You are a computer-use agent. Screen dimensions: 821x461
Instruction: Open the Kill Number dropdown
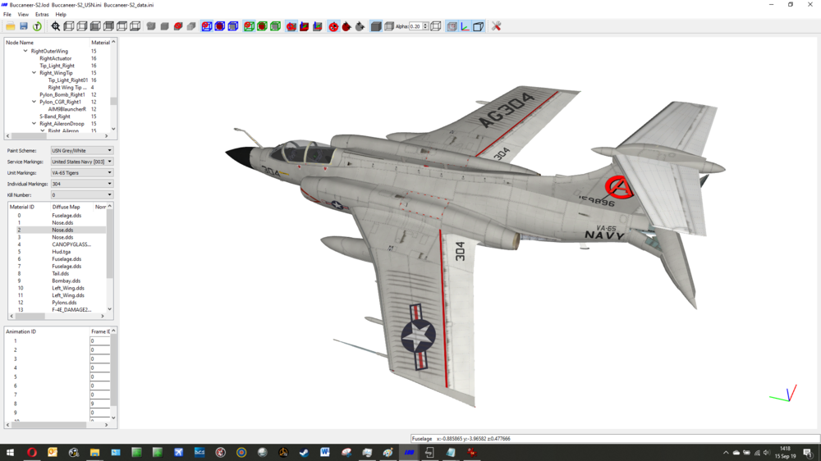coord(81,194)
